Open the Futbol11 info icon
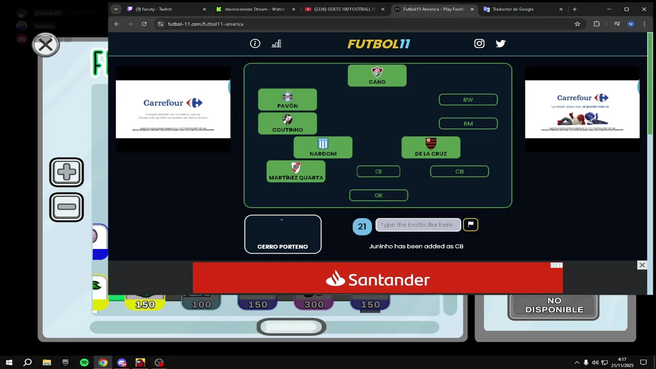This screenshot has width=656, height=369. pos(255,44)
